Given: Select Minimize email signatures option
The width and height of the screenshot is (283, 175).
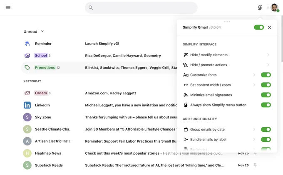Looking at the screenshot, I should pyautogui.click(x=211, y=95).
